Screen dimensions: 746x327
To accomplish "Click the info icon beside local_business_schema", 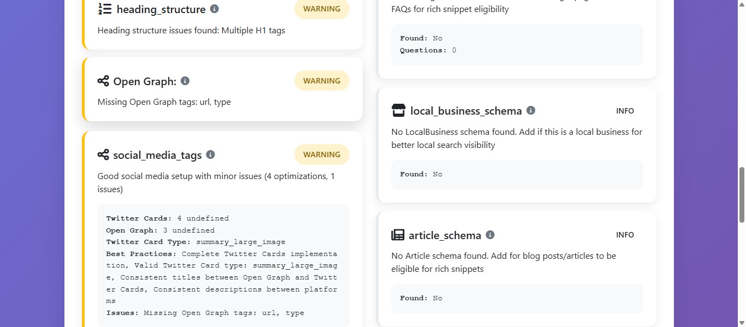I will 530,110.
